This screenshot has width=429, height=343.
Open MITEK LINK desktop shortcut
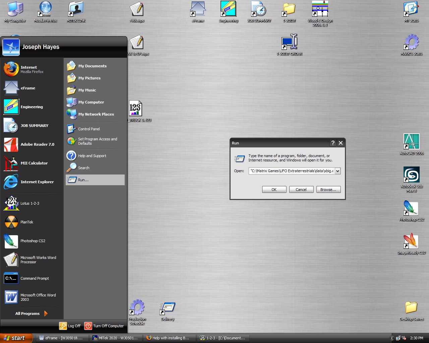pos(76,12)
